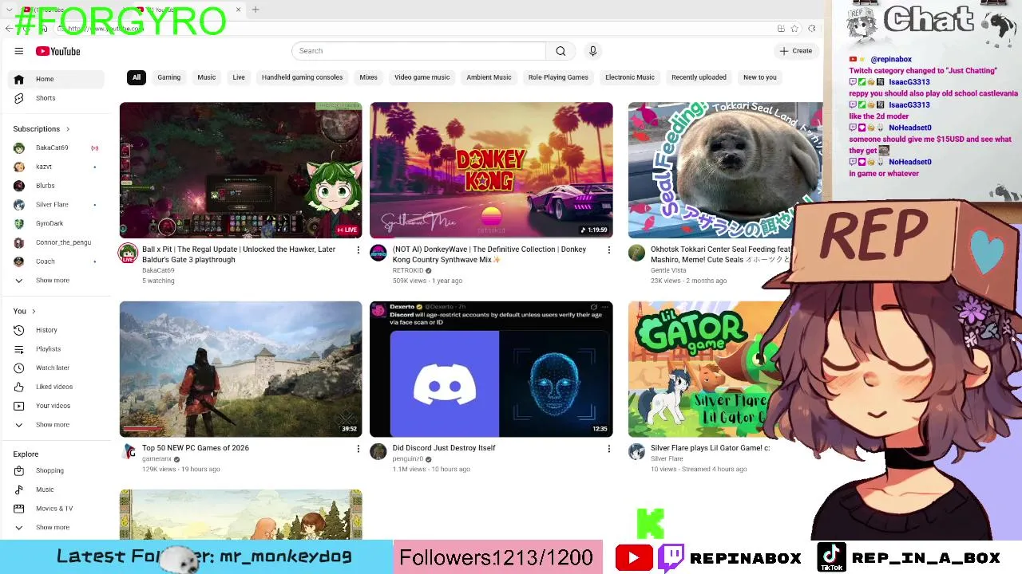
Task: Open Shopping in Explore section
Action: click(56, 470)
